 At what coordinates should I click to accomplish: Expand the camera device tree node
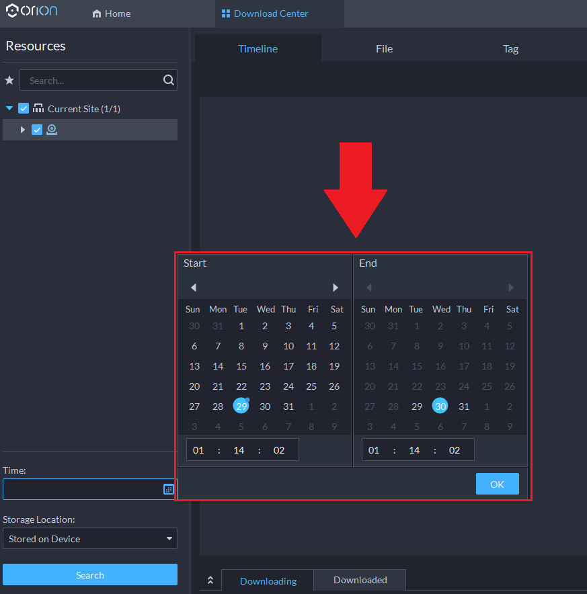click(23, 130)
